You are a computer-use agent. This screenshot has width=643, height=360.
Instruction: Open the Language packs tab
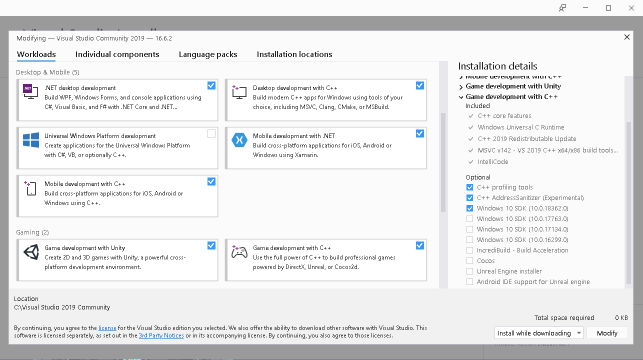click(208, 54)
